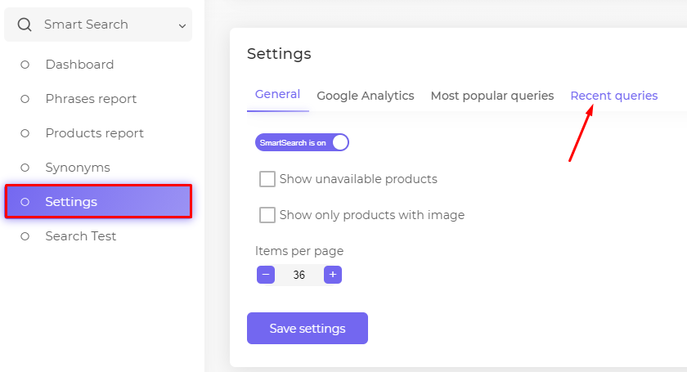Viewport: 687px width, 372px height.
Task: Click the circle icon beside Search Test
Action: click(25, 236)
